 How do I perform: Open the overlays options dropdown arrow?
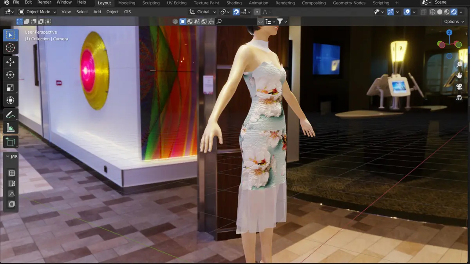(414, 12)
